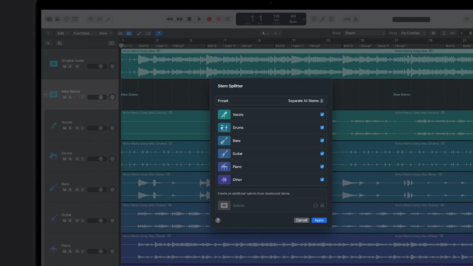
Task: Click the red Record button
Action: (209, 19)
